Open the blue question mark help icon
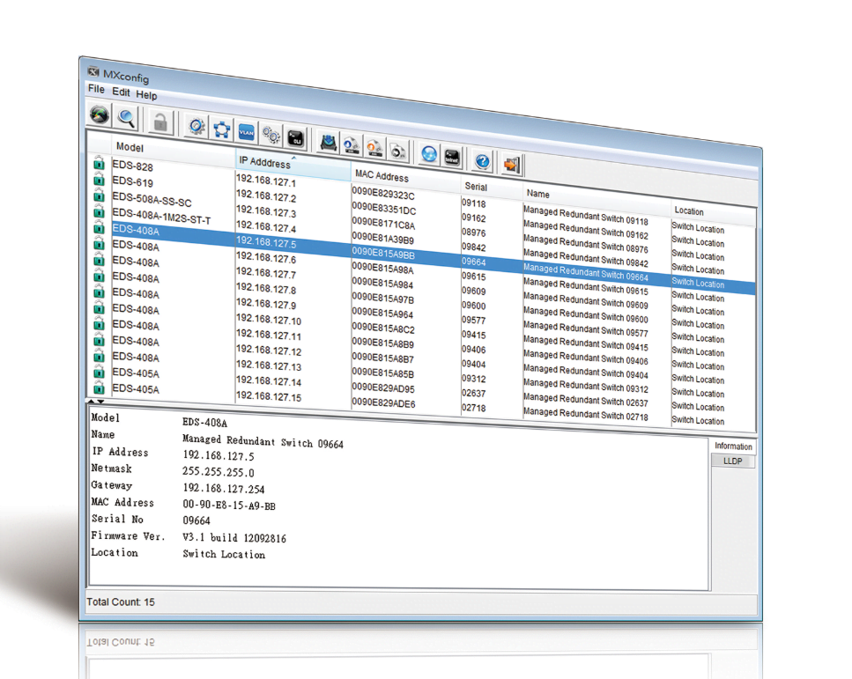Screen dimensions: 852x679 pos(482,161)
